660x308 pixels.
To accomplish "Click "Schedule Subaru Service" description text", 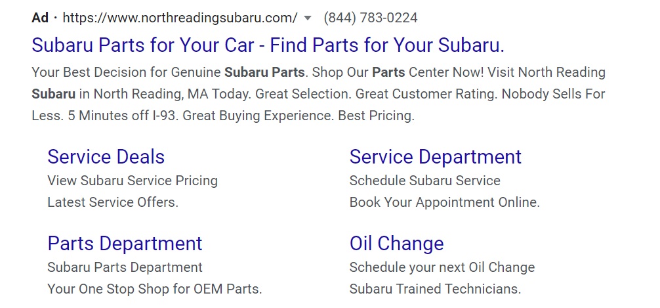I will tap(424, 181).
